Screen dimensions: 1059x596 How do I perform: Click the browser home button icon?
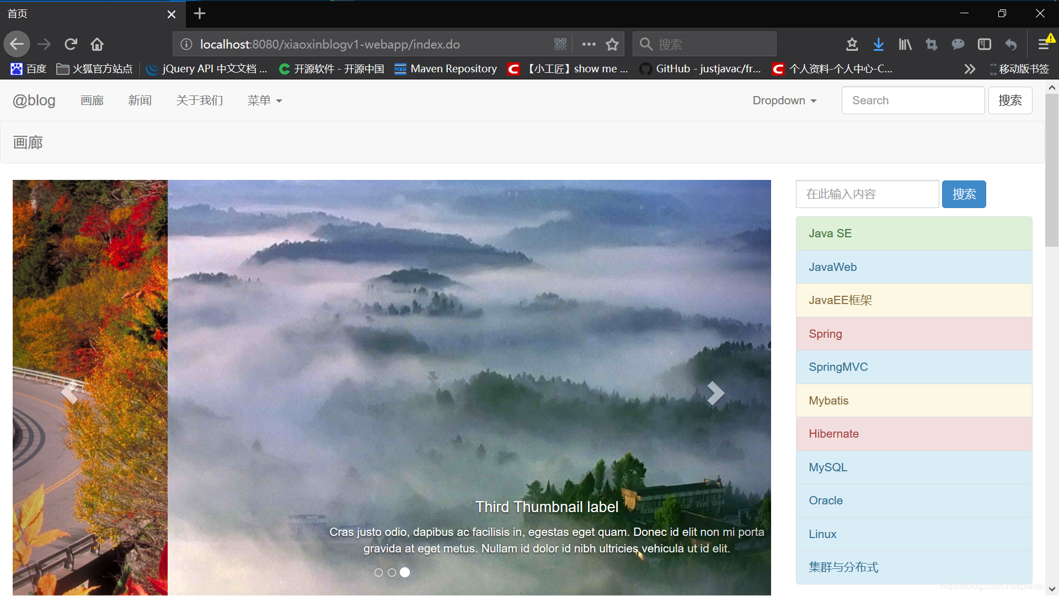[x=97, y=44]
